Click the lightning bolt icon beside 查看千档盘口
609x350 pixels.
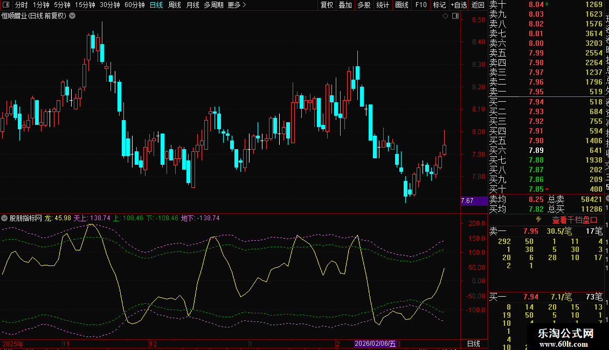coord(538,220)
